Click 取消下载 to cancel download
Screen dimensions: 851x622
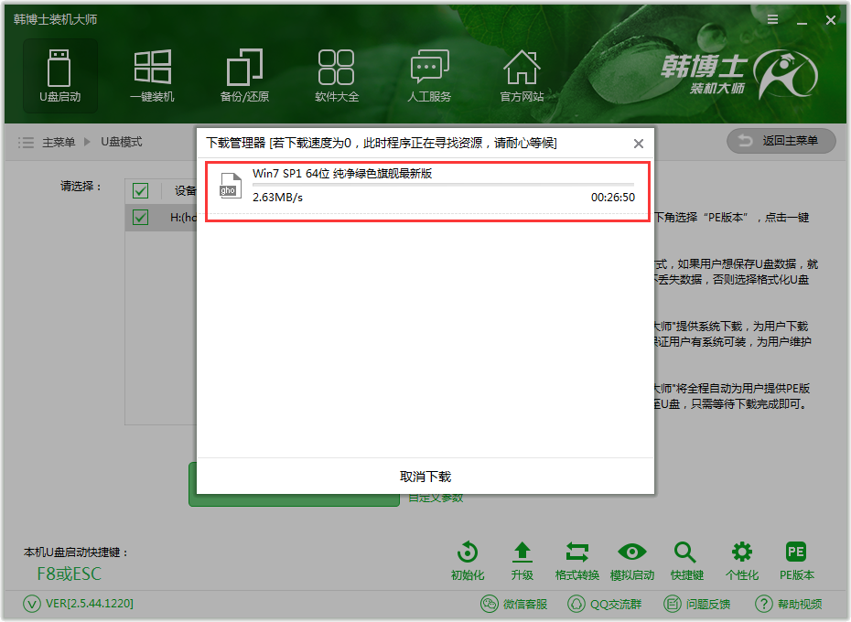click(425, 477)
